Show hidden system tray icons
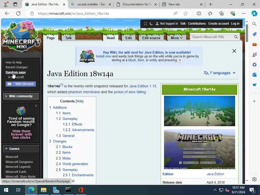The width and height of the screenshot is (260, 195). [x=215, y=190]
